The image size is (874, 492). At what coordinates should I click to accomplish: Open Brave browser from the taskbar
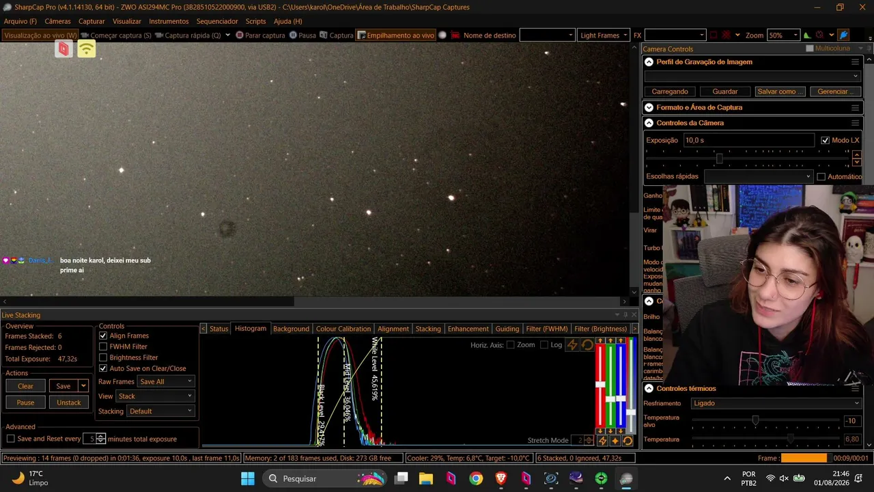tap(501, 478)
